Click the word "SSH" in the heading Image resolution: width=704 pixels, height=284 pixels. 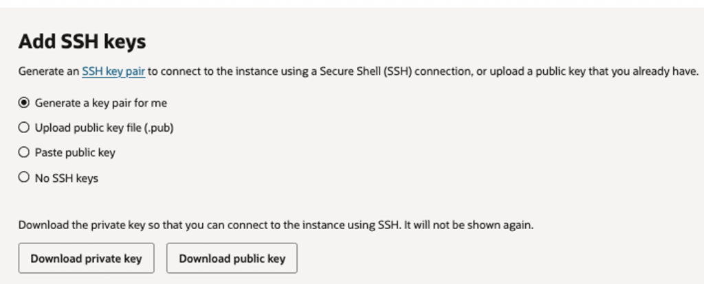click(x=78, y=42)
